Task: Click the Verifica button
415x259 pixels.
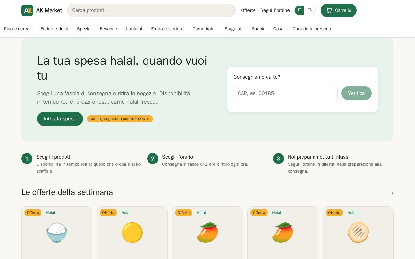Action: click(x=356, y=93)
